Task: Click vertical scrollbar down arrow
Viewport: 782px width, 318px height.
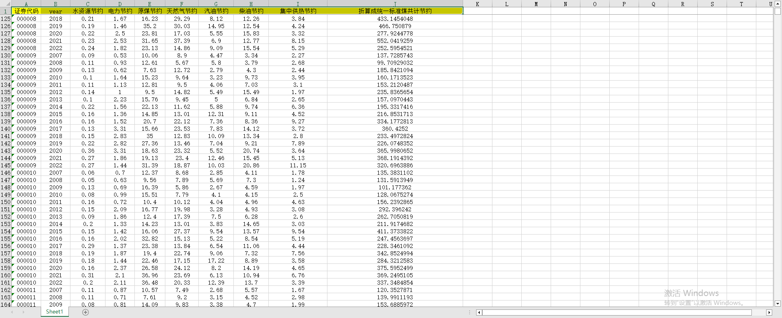Action: pyautogui.click(x=778, y=303)
